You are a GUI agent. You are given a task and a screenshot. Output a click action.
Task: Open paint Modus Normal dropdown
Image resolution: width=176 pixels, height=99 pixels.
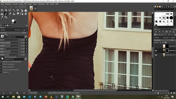point(11,30)
